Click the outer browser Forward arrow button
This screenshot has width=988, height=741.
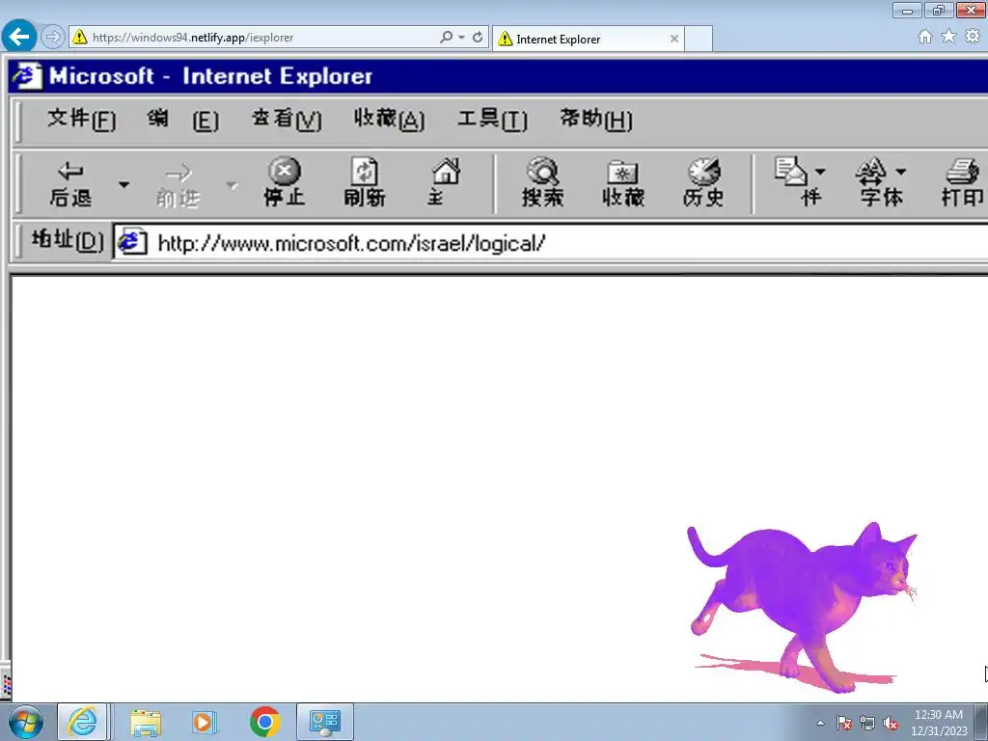coord(53,37)
